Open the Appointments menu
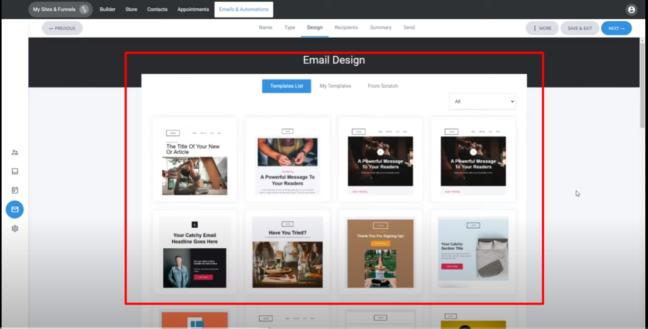This screenshot has width=648, height=329. pos(193,10)
